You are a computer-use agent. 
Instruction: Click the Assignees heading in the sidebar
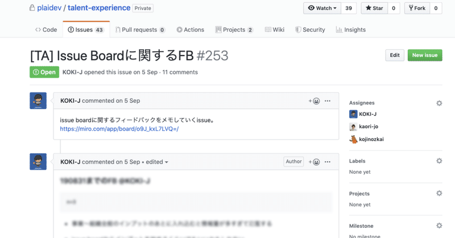click(x=362, y=103)
